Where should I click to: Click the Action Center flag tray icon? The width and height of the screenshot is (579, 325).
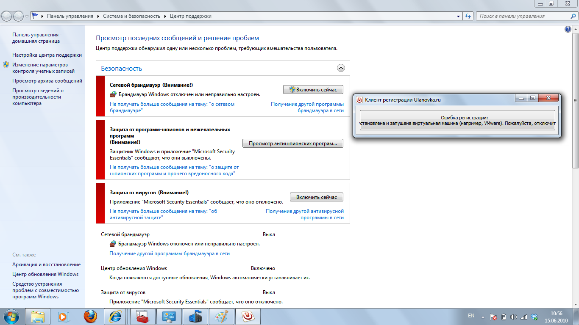pos(493,317)
